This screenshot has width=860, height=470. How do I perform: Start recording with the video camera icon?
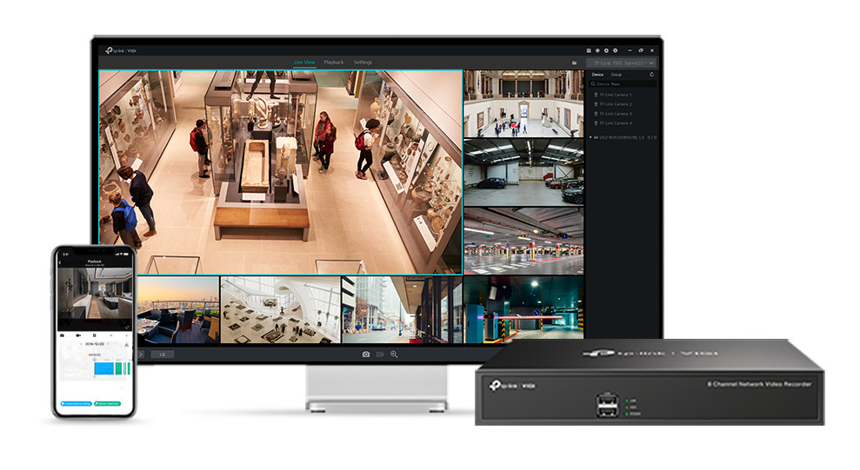pos(380,354)
